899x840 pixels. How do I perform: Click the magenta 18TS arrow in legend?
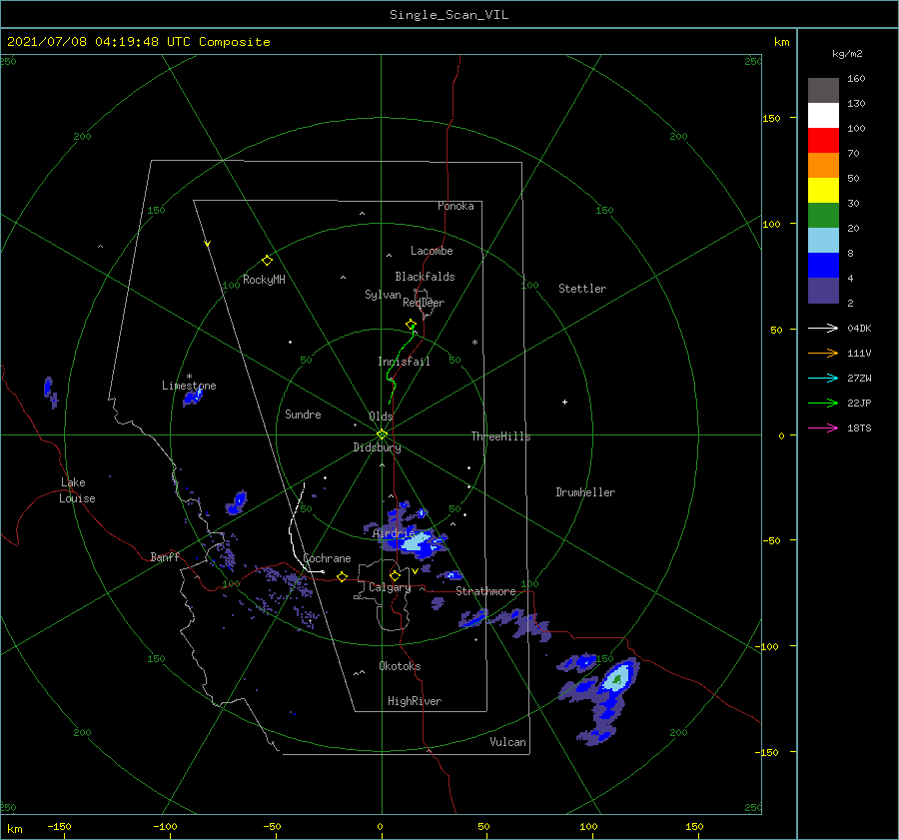(x=823, y=427)
